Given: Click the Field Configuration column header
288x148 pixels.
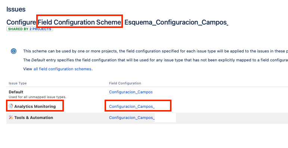Looking at the screenshot, I should pos(125,83).
